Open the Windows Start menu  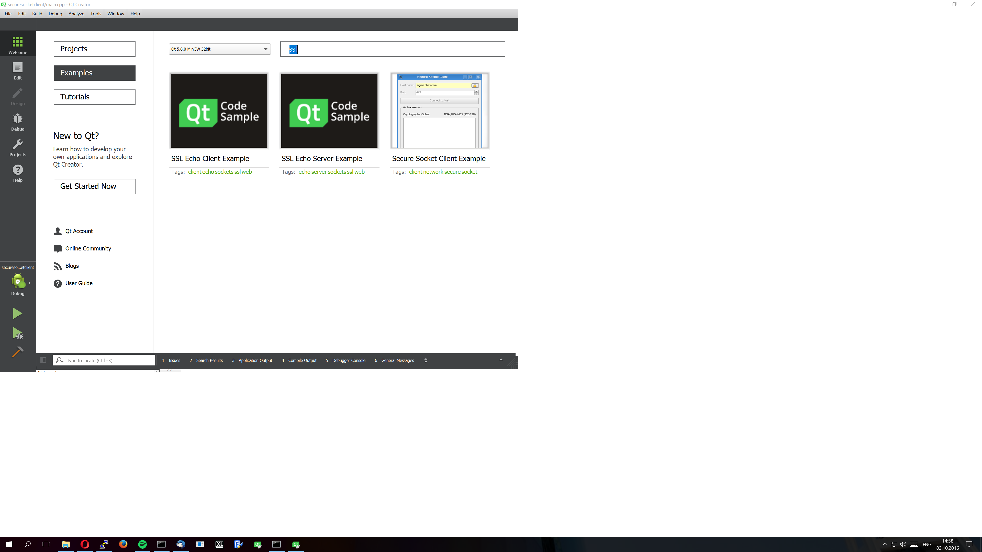[9, 544]
